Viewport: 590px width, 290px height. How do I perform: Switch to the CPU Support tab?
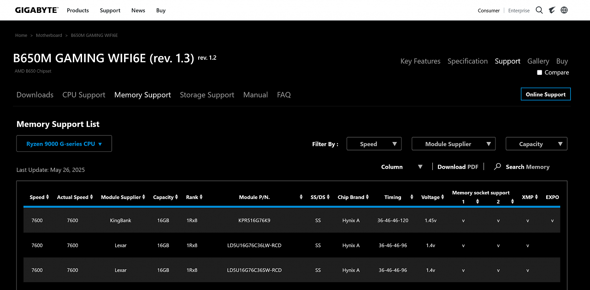(x=84, y=95)
